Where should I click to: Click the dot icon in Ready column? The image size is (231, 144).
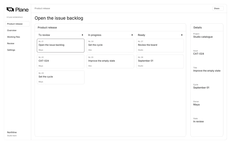tap(182, 35)
